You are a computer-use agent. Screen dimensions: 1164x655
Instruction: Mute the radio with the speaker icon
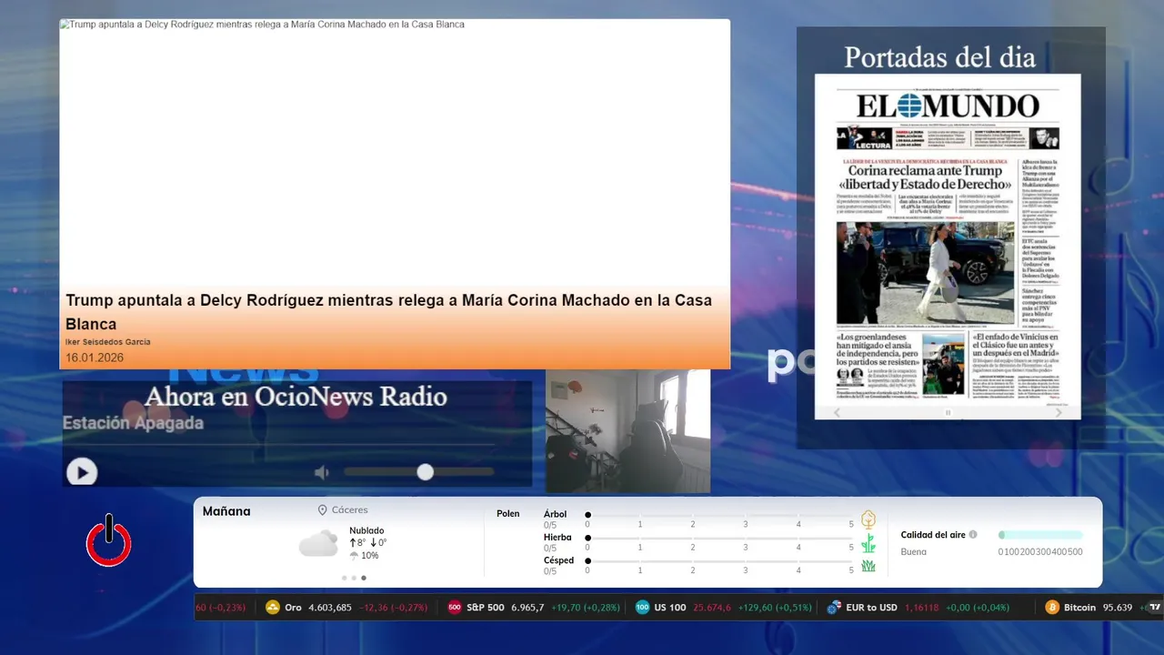[x=321, y=472]
